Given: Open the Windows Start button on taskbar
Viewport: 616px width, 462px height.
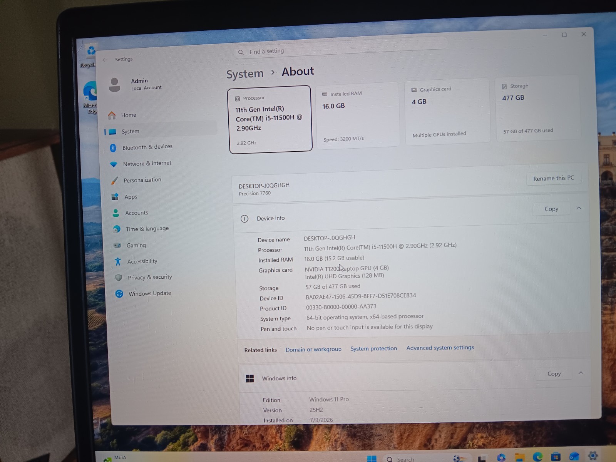Looking at the screenshot, I should (372, 459).
